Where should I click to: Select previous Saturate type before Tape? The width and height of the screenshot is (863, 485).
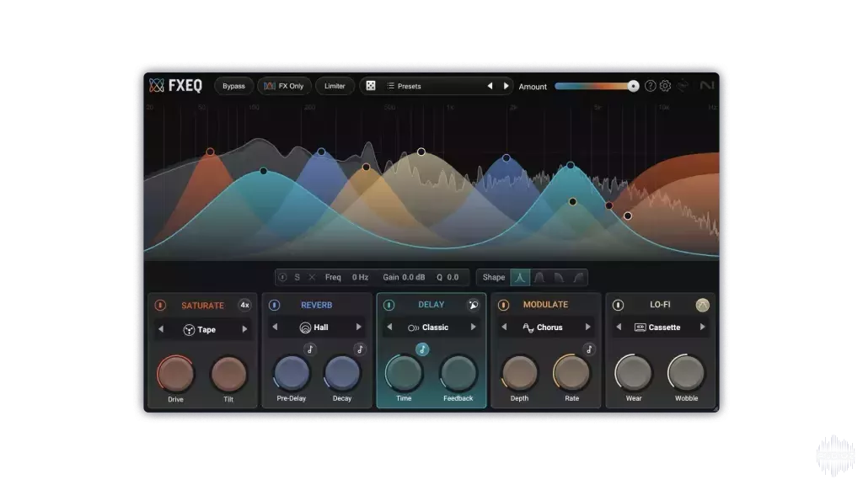tap(161, 329)
